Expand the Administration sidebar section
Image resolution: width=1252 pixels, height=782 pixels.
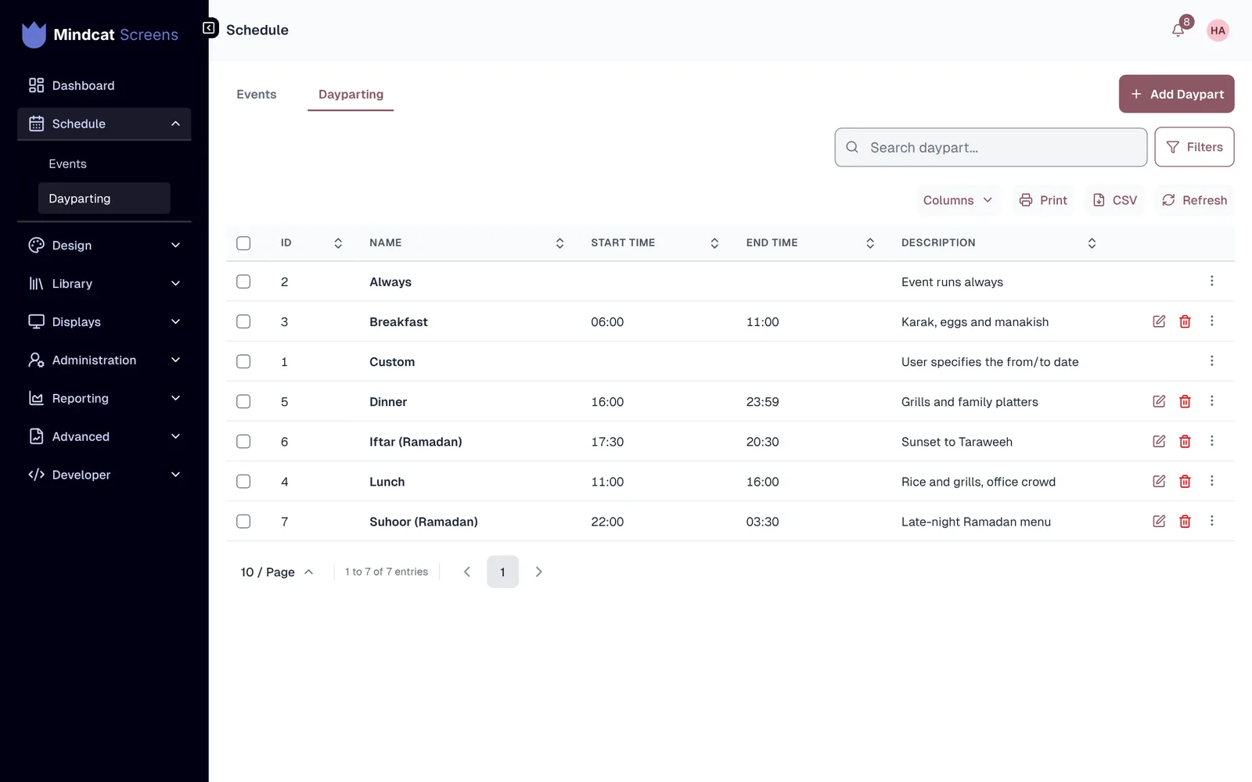pos(104,361)
